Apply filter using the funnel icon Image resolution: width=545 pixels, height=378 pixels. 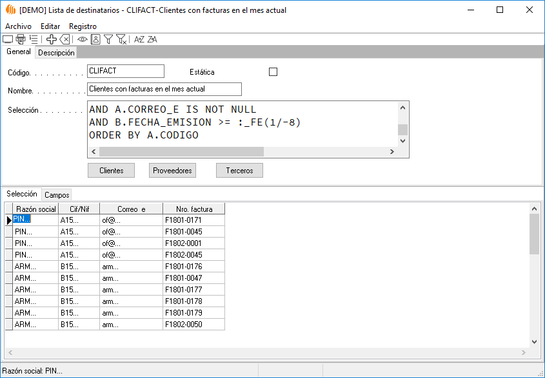(x=108, y=39)
